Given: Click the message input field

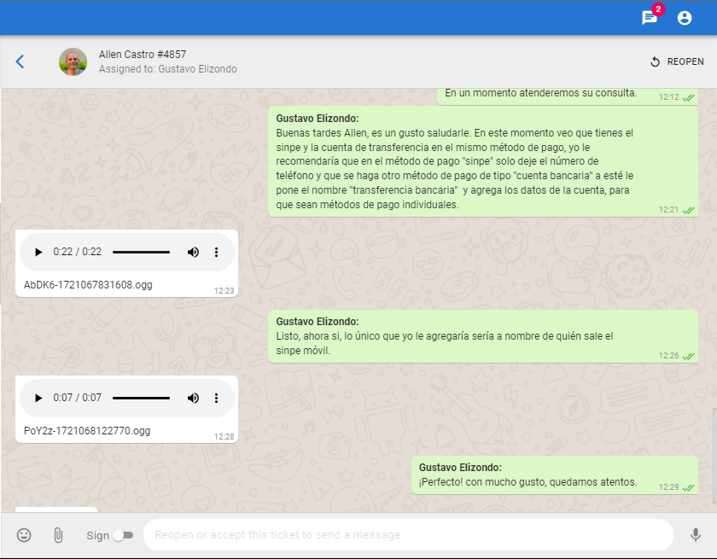Looking at the screenshot, I should pyautogui.click(x=408, y=535).
